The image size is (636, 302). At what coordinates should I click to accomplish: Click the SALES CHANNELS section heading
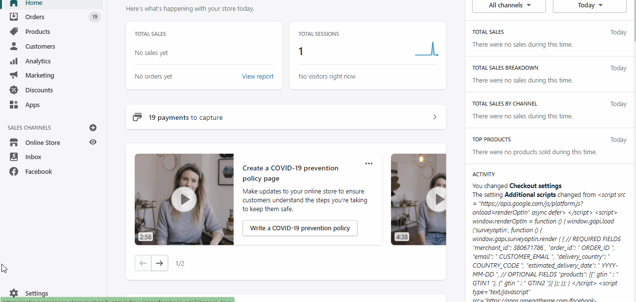(x=30, y=128)
